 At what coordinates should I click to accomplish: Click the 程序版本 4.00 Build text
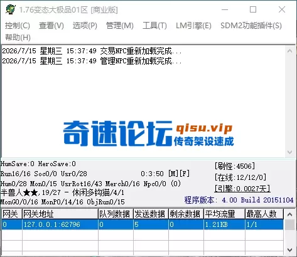click(239, 200)
